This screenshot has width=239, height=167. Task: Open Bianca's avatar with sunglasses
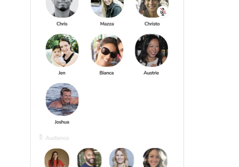[x=107, y=50]
